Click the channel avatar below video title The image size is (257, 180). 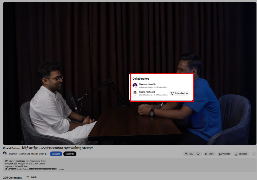tap(5, 153)
